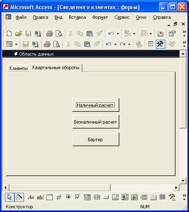Click the Бартер button
The image size is (189, 212).
tap(96, 140)
